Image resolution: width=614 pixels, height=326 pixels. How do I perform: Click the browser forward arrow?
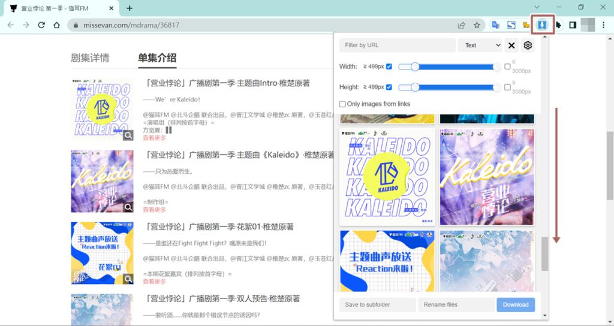[26, 25]
